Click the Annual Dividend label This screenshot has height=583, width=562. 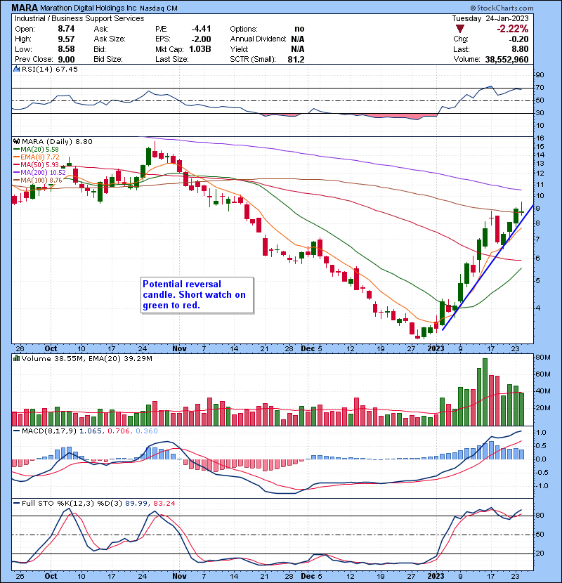(x=258, y=39)
